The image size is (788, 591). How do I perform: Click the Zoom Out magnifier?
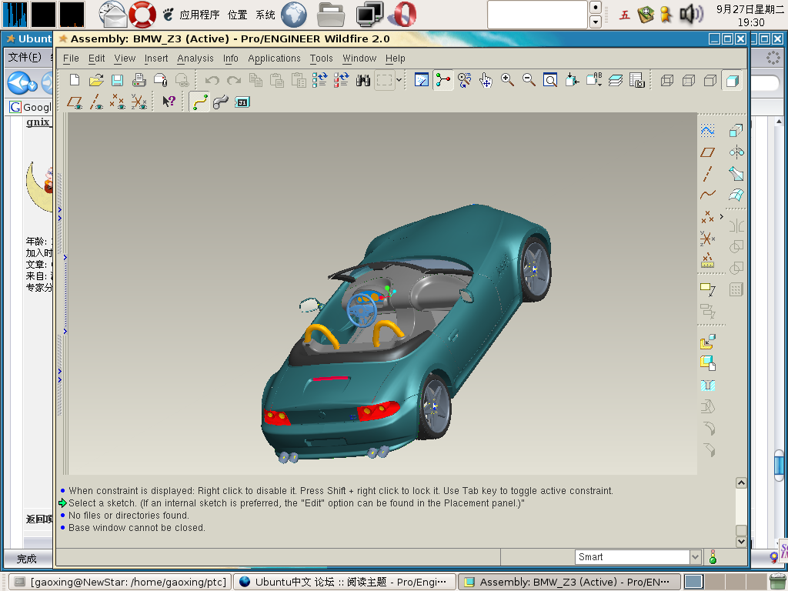pos(529,80)
